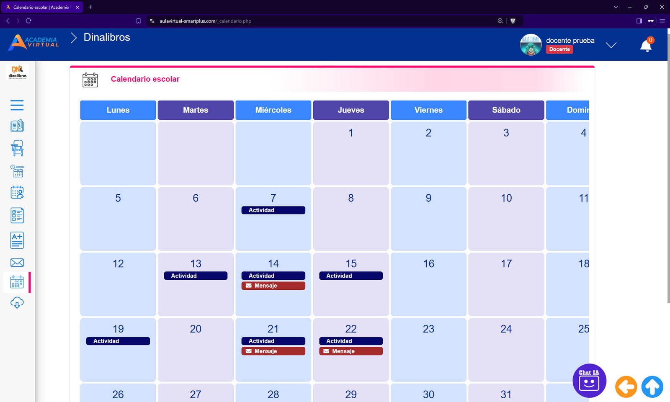Click the Viernes column header
Image resolution: width=670 pixels, height=402 pixels.
[428, 110]
